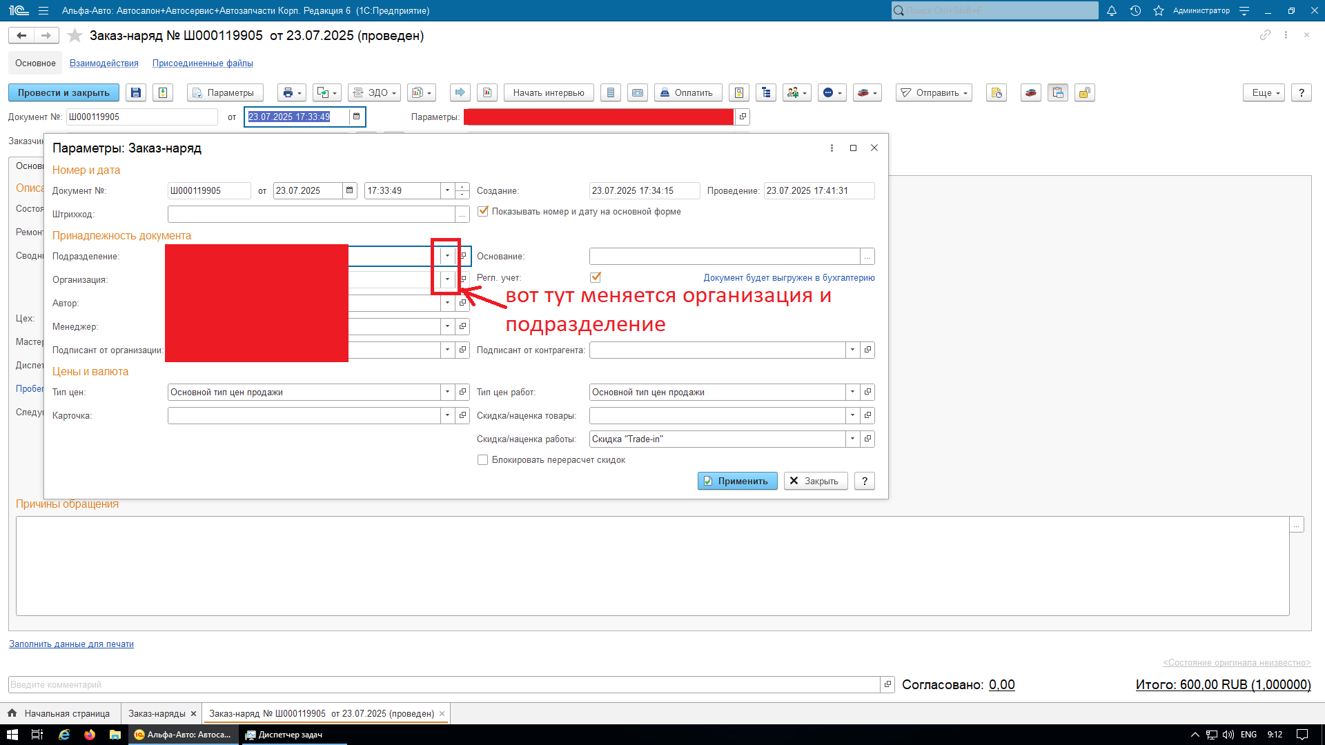The height and width of the screenshot is (745, 1325).
Task: Switch to Присоединенные файлы tab
Action: [x=203, y=63]
